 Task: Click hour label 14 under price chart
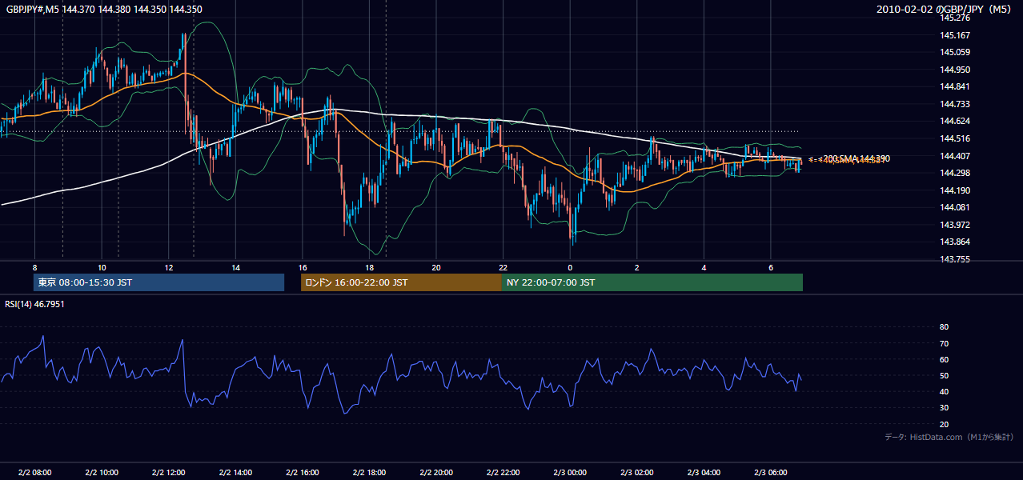coord(235,267)
